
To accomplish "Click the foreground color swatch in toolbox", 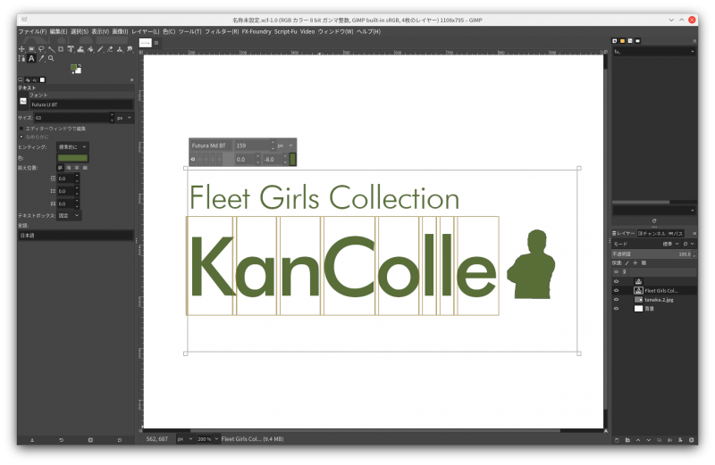I will (x=74, y=68).
